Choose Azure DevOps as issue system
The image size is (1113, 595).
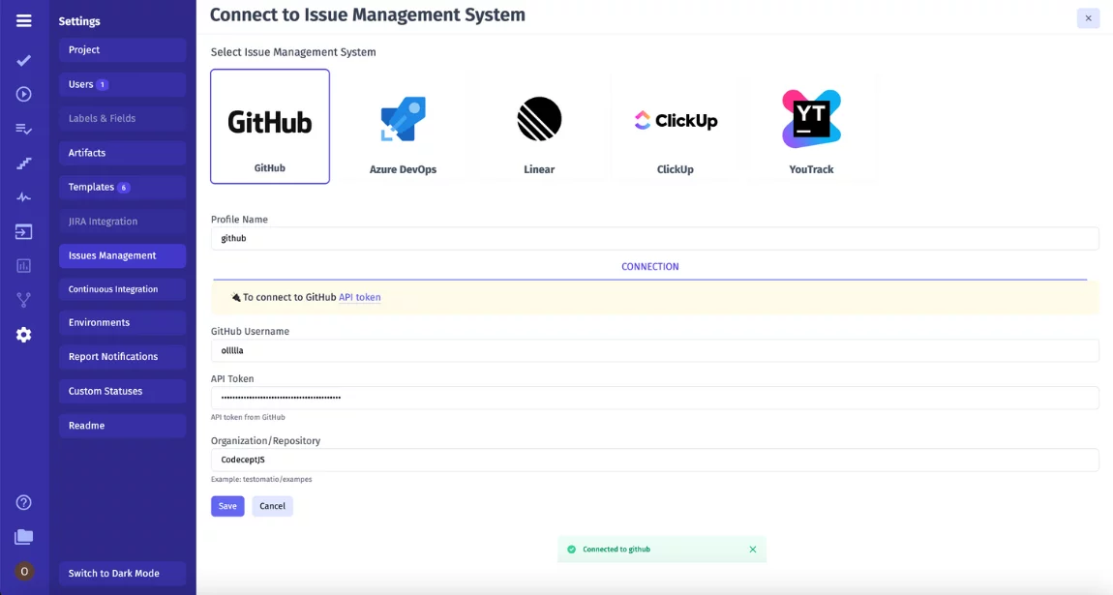[x=405, y=126]
